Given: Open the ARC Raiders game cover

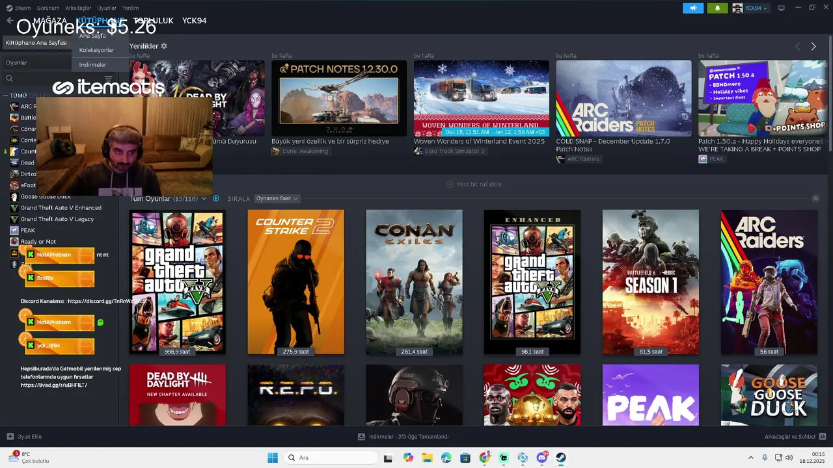Looking at the screenshot, I should (x=769, y=282).
